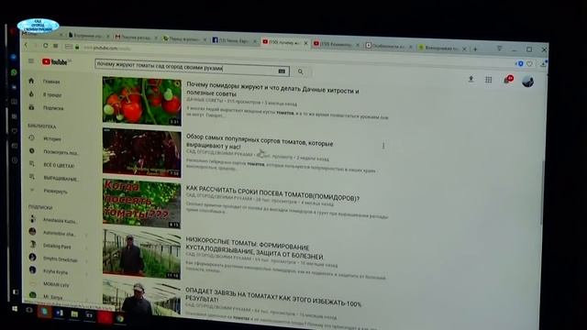Open the on-screen keyboard icon in search box
This screenshot has height=330, width=587.
tap(282, 71)
